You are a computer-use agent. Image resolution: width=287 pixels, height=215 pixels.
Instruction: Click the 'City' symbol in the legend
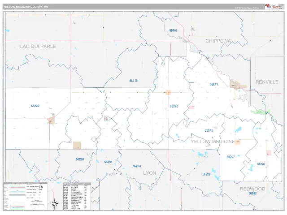pos(41,187)
